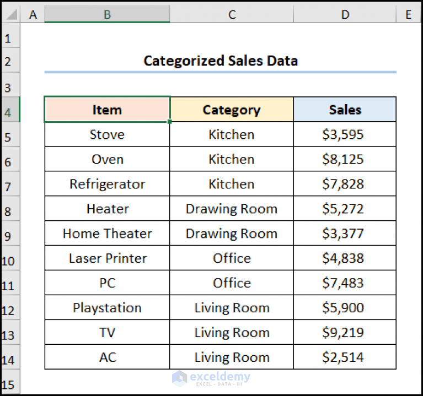This screenshot has width=423, height=396.
Task: Select the PC cell
Action: 107,283
